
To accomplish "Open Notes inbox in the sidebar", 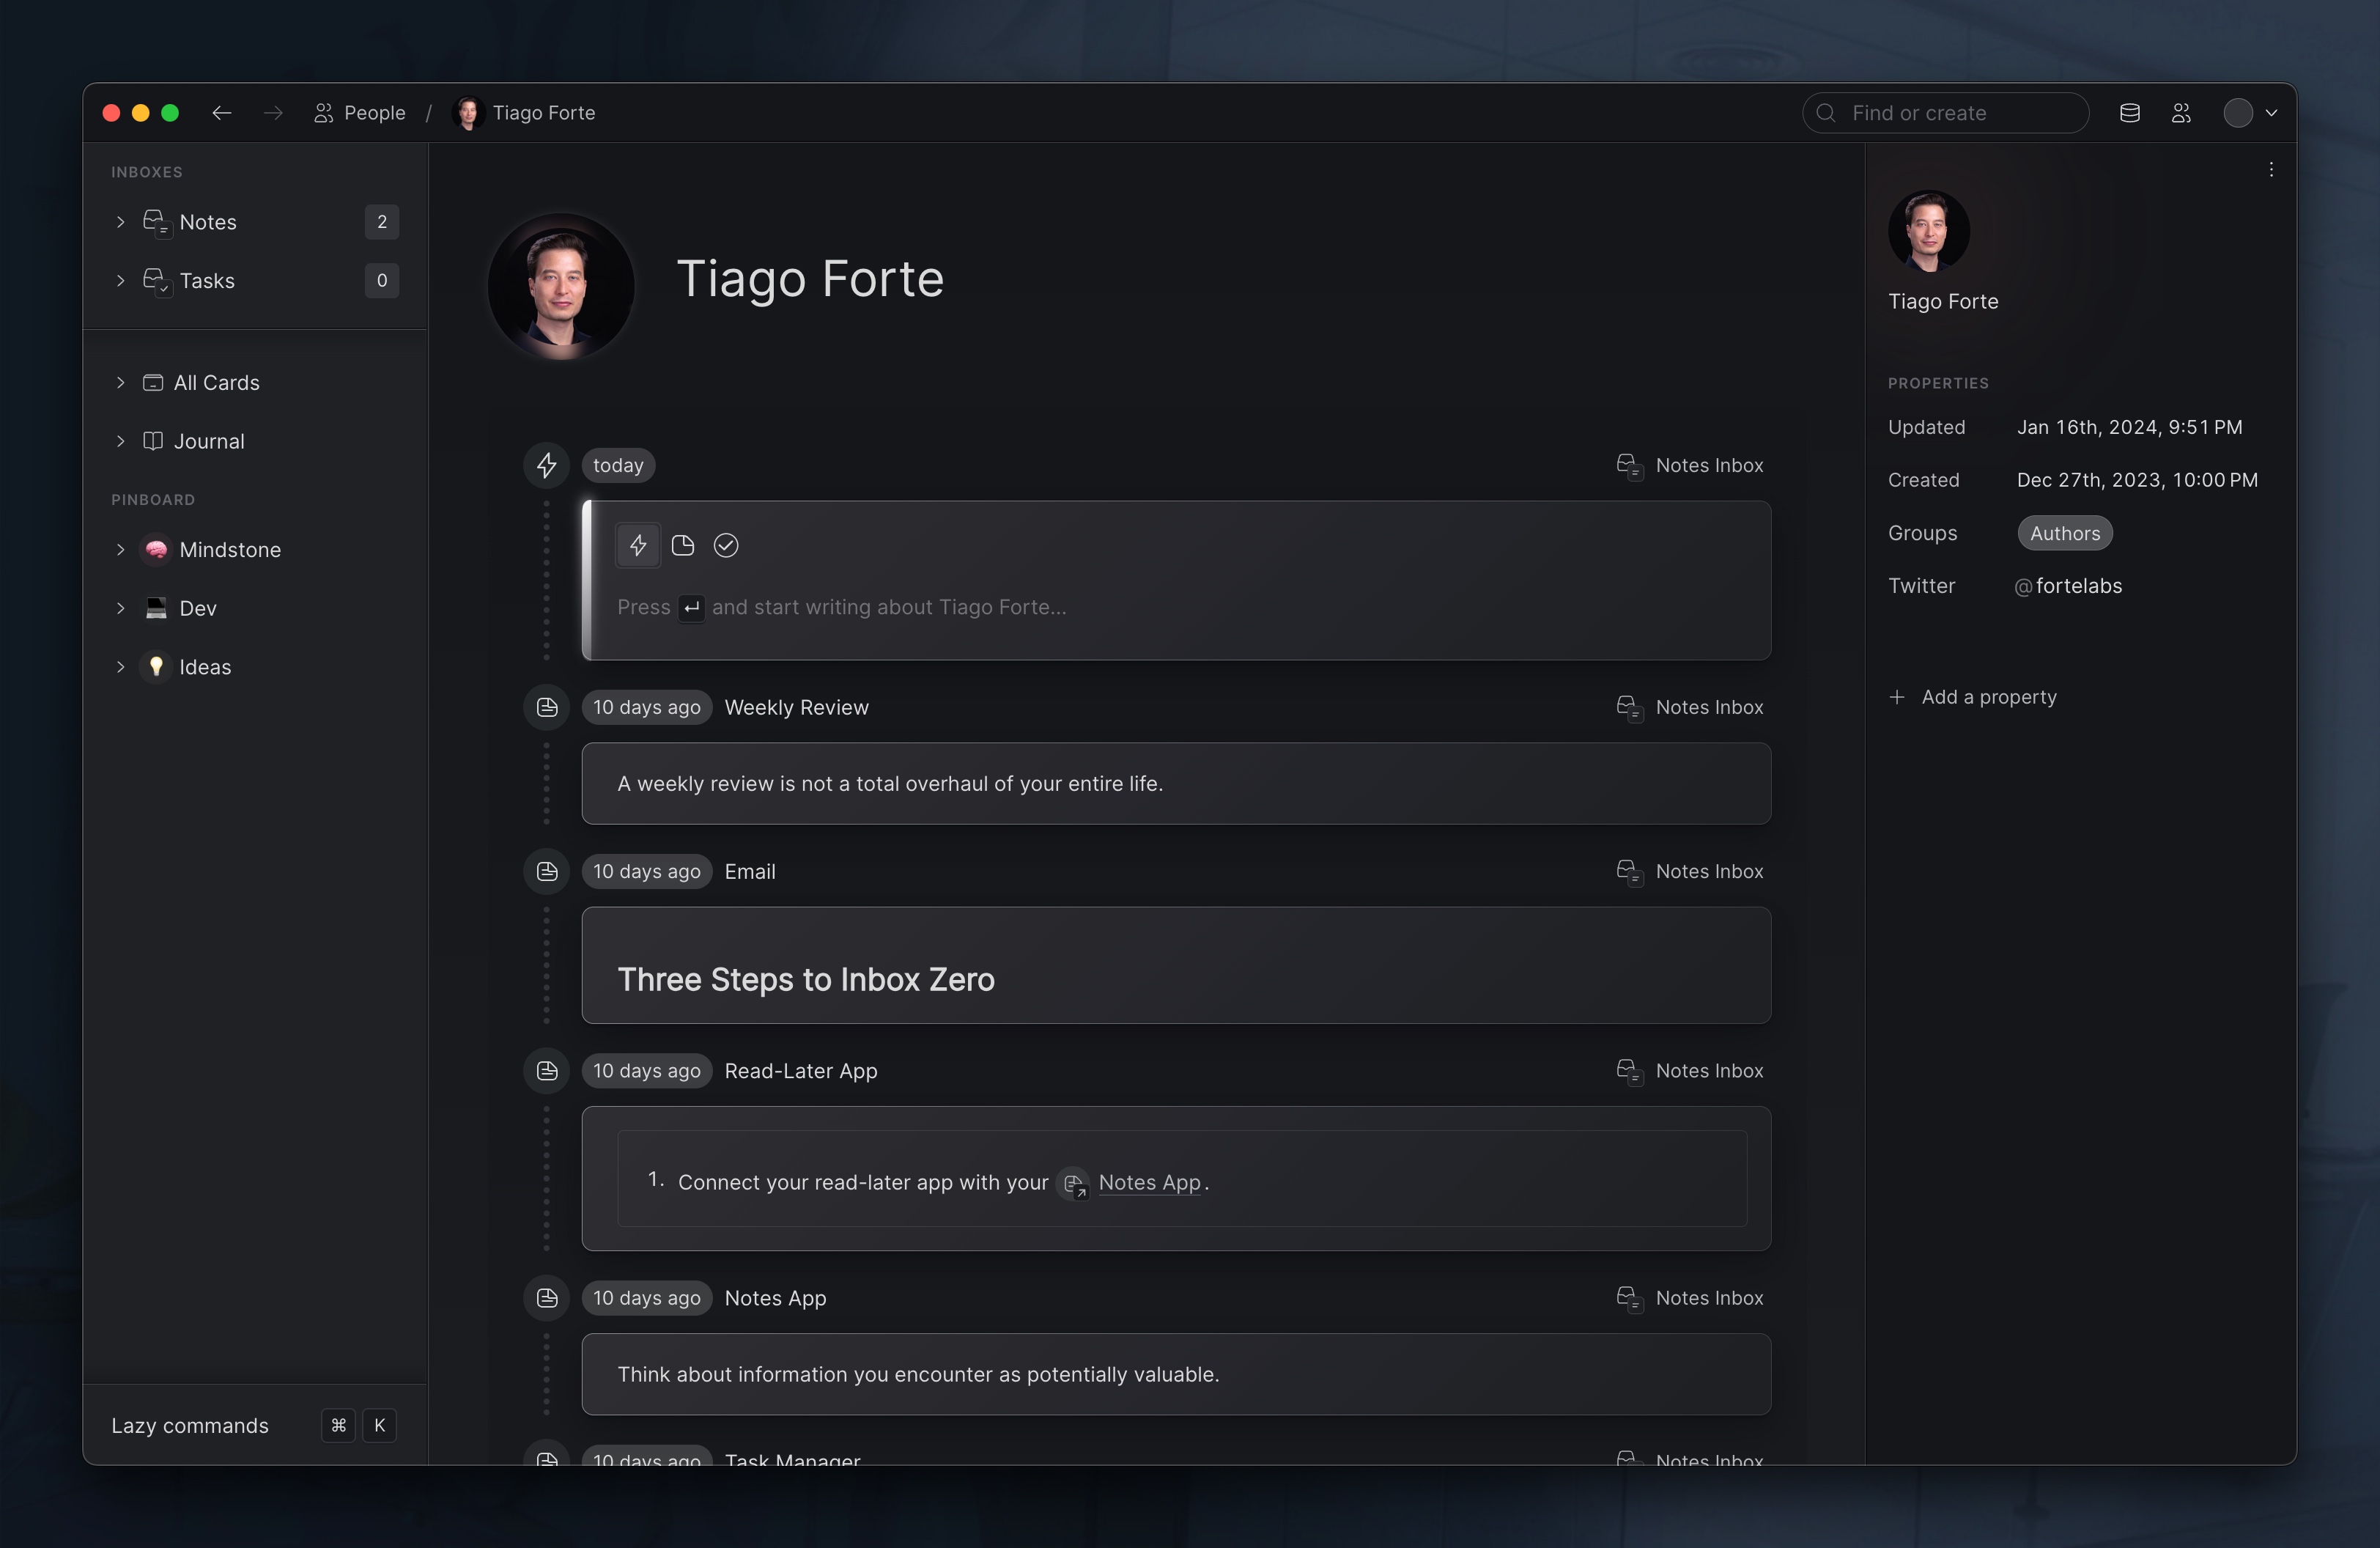I will (x=208, y=222).
